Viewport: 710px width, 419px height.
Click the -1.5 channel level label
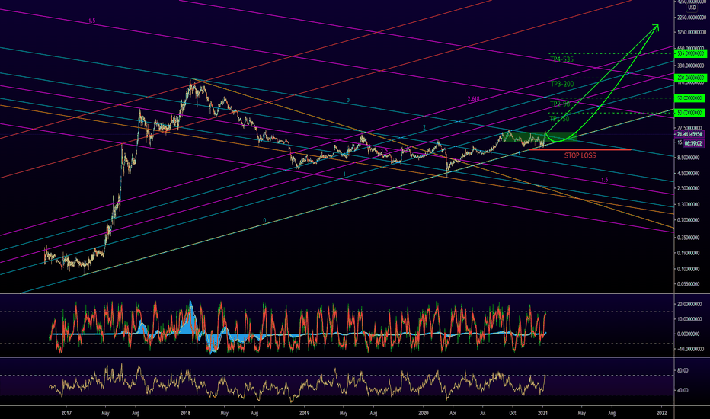[91, 21]
